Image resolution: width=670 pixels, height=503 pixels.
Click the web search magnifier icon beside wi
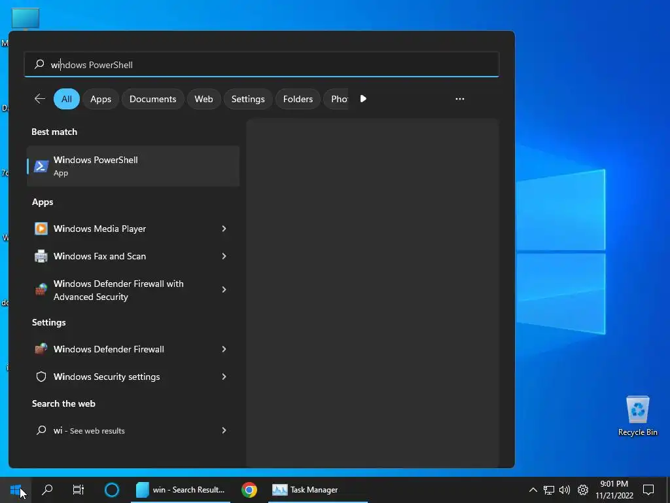(x=41, y=430)
